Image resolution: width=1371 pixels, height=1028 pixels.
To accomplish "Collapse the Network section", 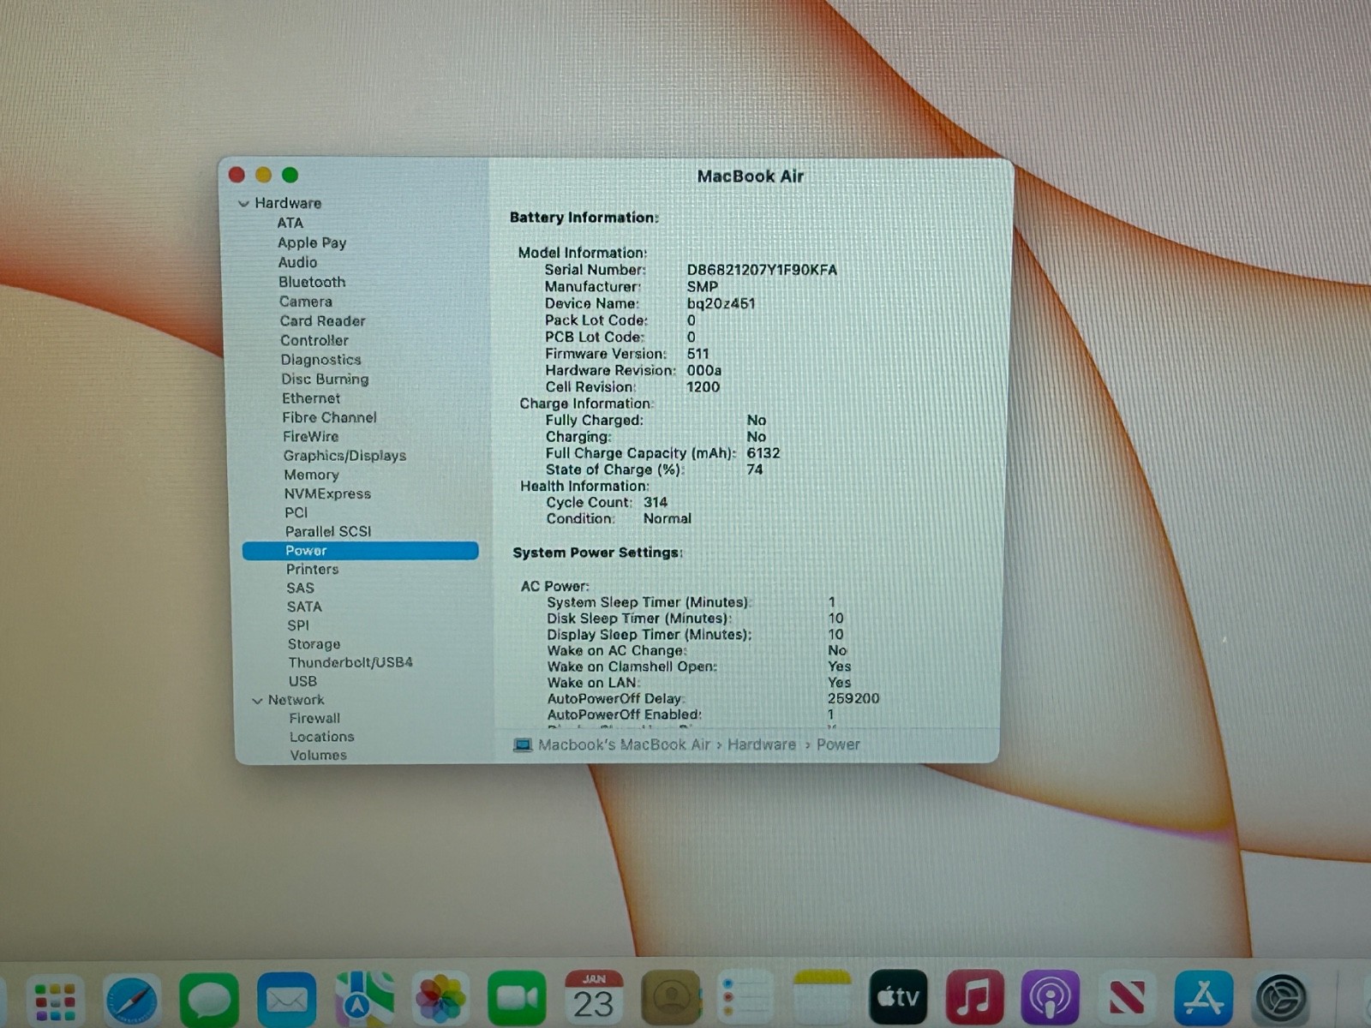I will (x=257, y=701).
